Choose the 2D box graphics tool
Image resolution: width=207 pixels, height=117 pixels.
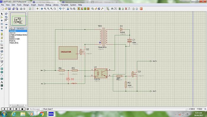coord(2,69)
